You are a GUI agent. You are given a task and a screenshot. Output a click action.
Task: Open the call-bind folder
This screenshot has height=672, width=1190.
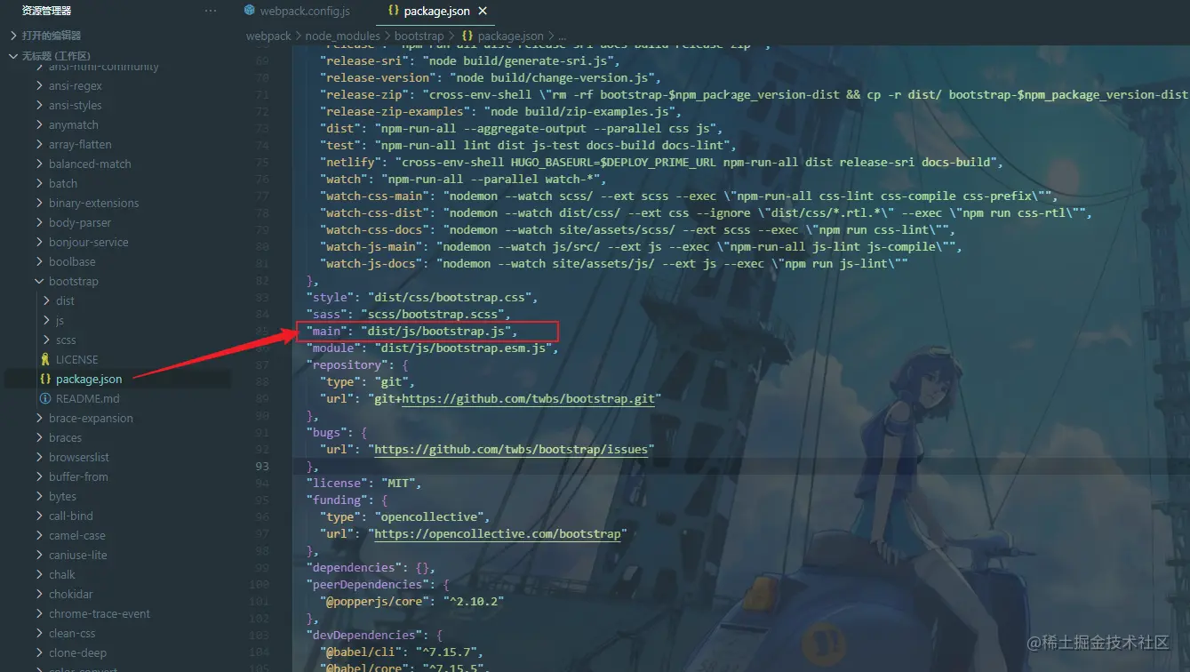click(71, 516)
